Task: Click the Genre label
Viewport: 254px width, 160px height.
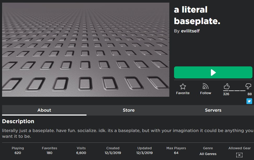Action: (x=208, y=148)
